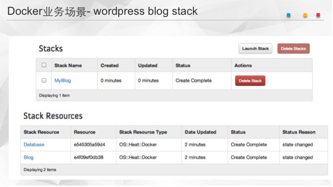Click resource ID e4f09ef0db38

coord(89,157)
